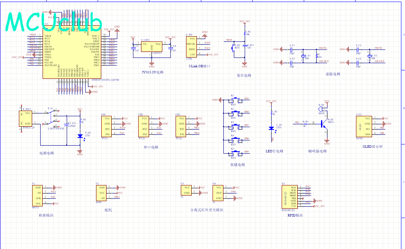
Task: Select the S_C2 20pF capacitor
Action: 358,49
